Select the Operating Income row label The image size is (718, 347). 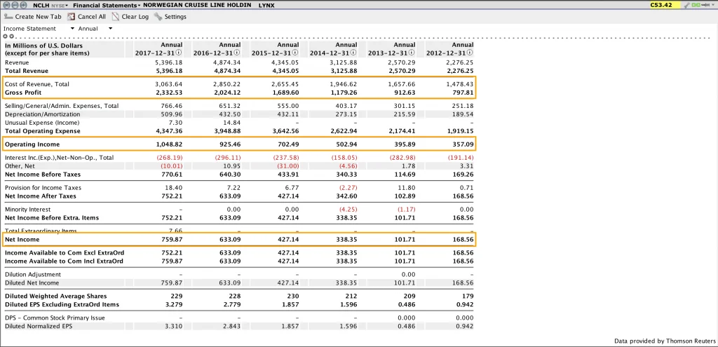(x=32, y=144)
